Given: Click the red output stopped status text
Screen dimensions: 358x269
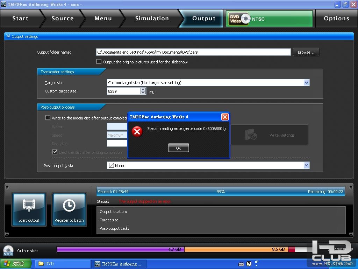Looking at the screenshot, I should tap(145, 201).
